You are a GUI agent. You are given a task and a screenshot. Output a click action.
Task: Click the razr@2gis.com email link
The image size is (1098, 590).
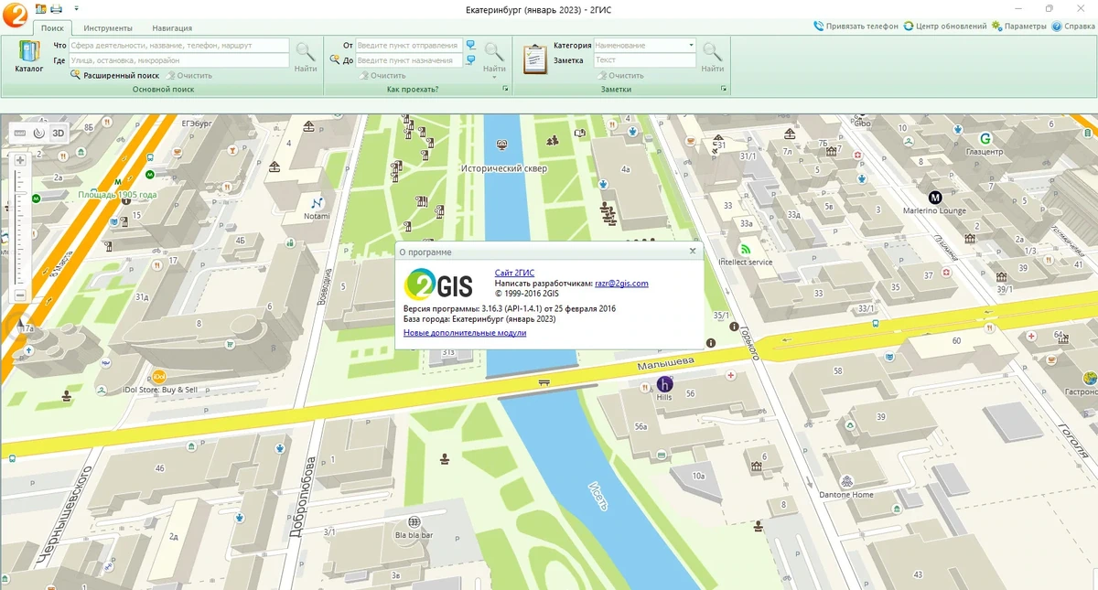pos(621,284)
